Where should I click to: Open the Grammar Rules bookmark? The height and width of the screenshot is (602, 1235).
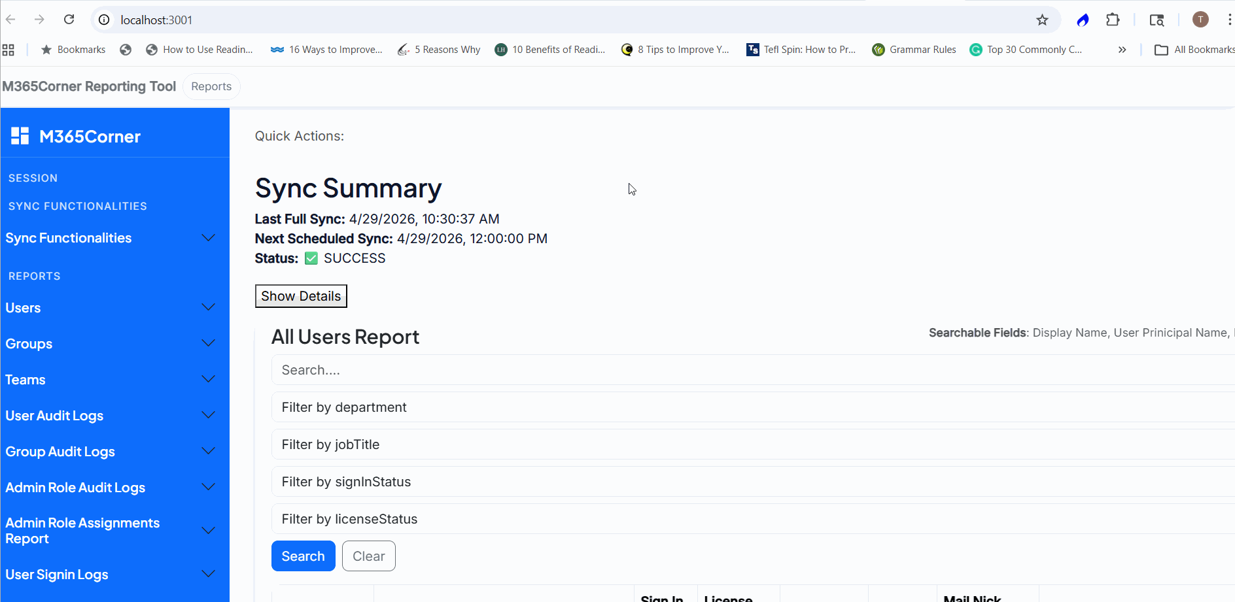(914, 50)
